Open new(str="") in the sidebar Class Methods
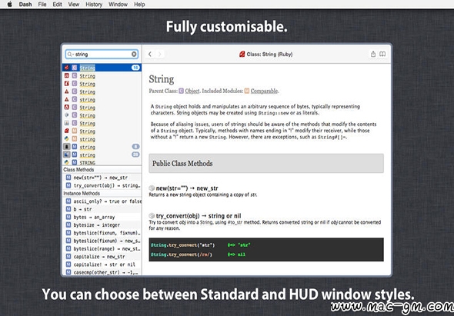 102,178
